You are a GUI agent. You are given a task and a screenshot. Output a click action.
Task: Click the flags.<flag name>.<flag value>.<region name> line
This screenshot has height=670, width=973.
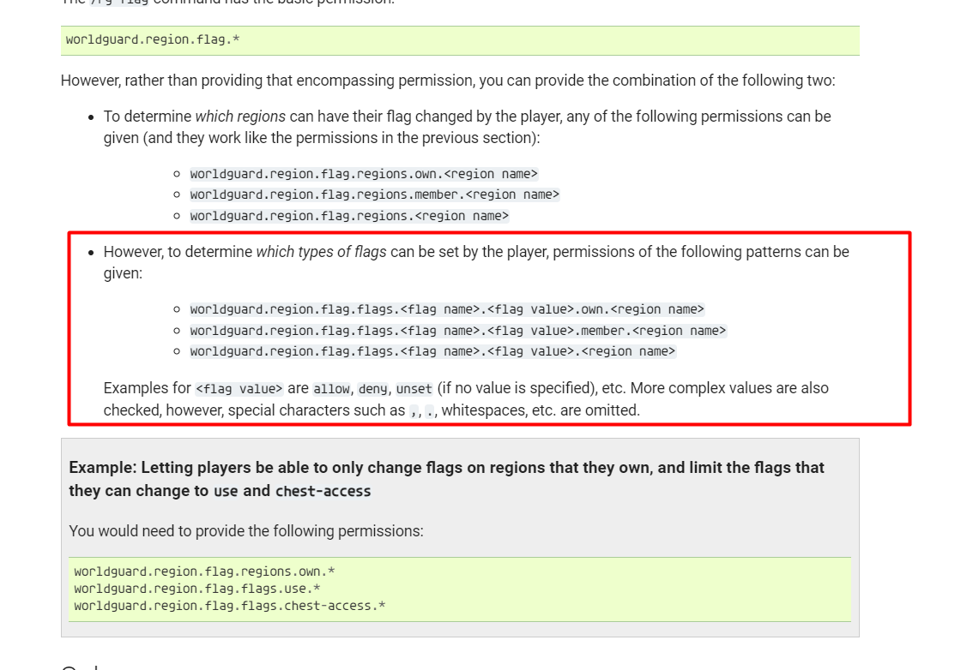click(x=432, y=351)
